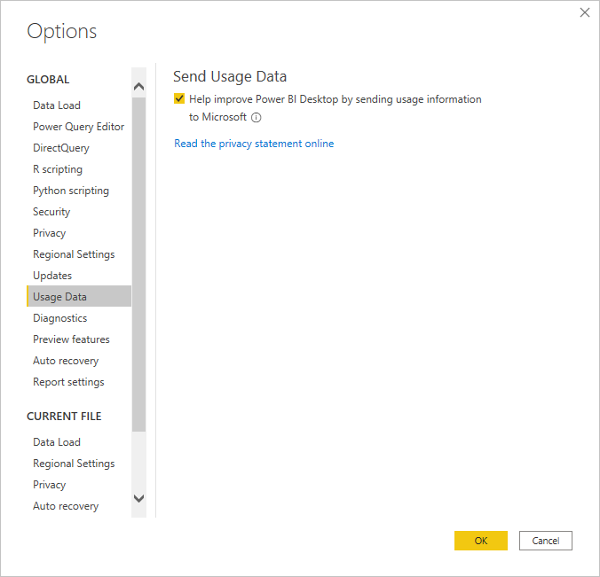Click the Send Usage Data heading
The width and height of the screenshot is (600, 577).
click(x=230, y=77)
